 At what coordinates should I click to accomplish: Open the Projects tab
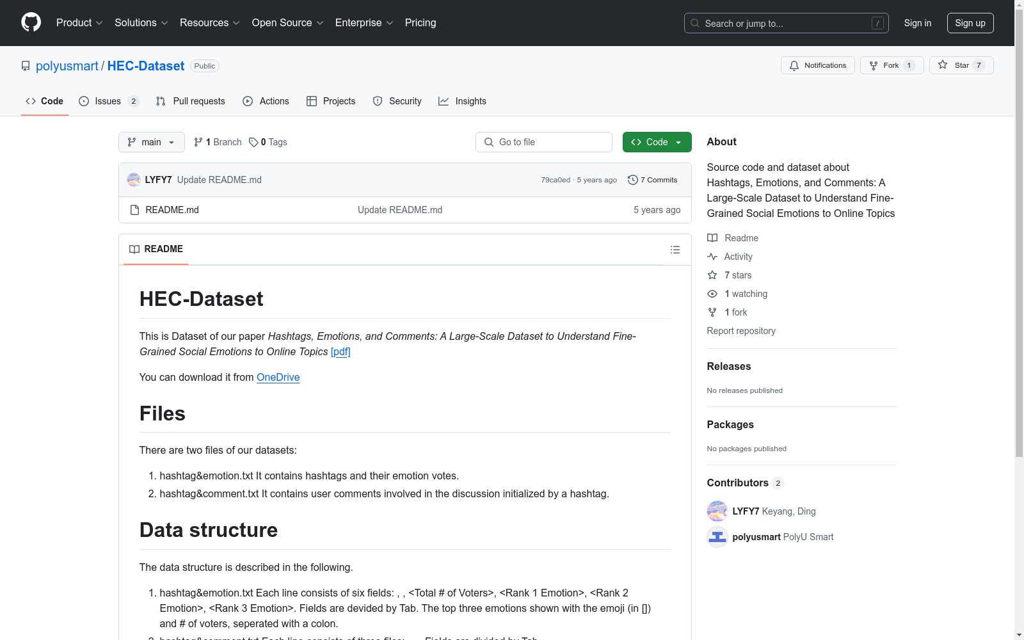331,101
